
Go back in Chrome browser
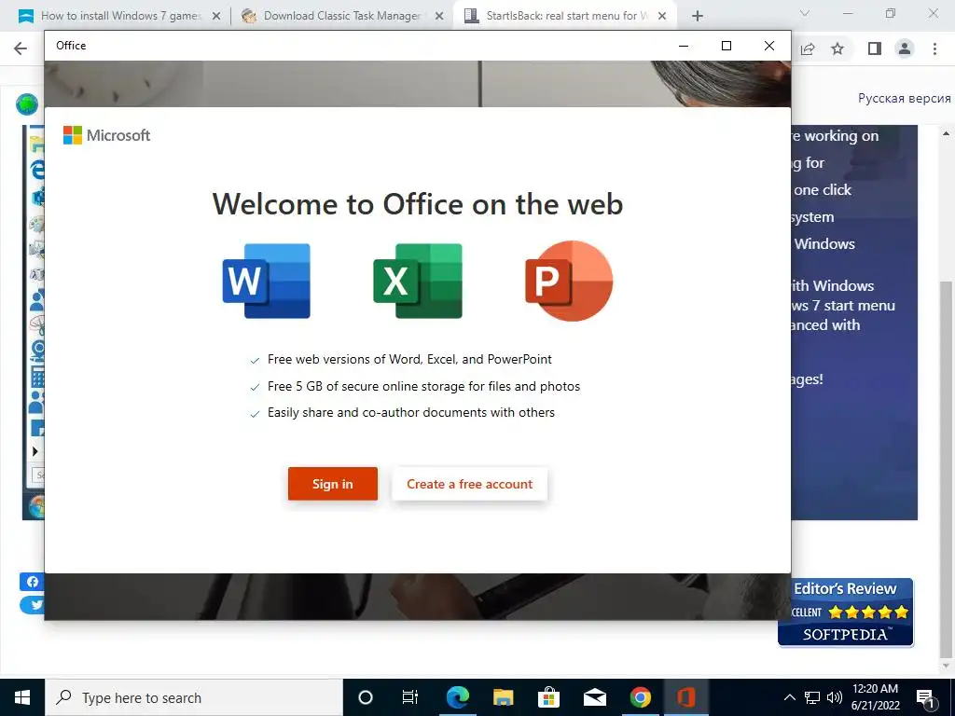[21, 48]
